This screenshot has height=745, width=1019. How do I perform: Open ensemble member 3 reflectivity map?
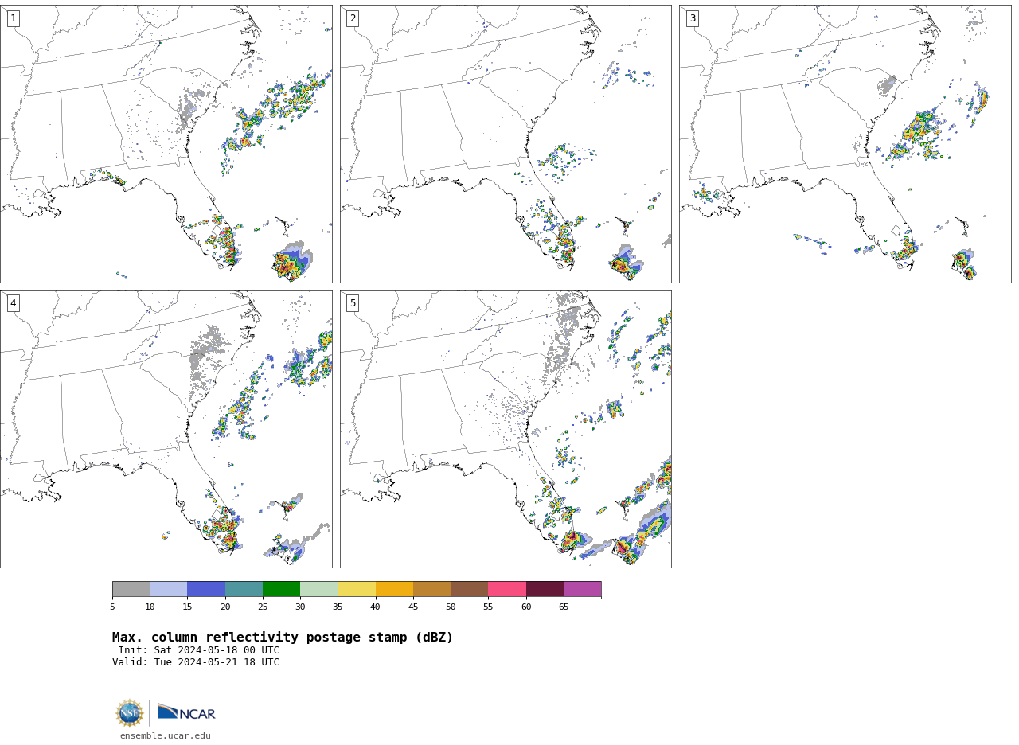click(845, 144)
